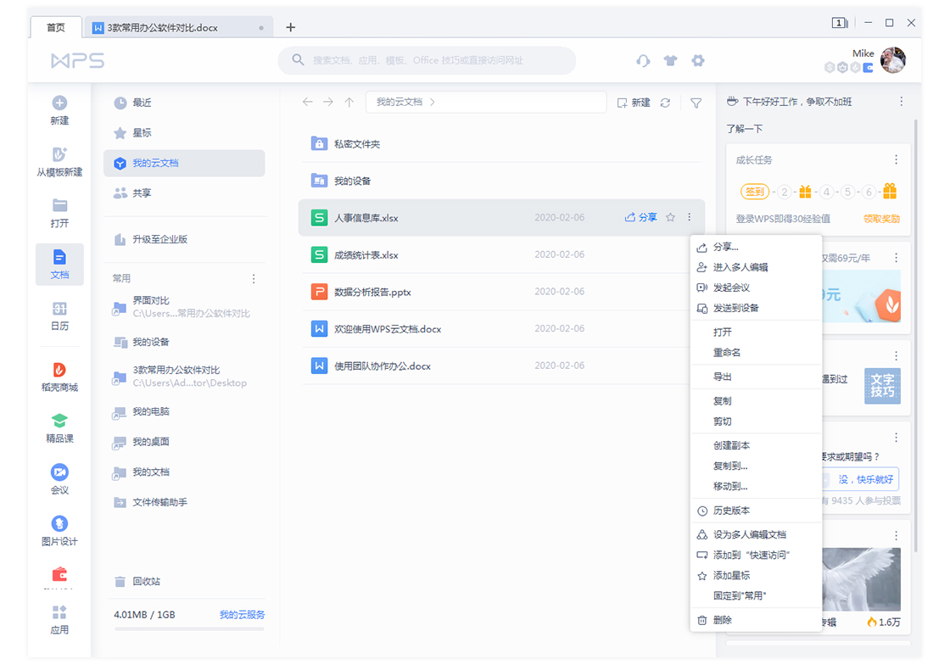Open options on the 文字技巧 card

(x=896, y=355)
